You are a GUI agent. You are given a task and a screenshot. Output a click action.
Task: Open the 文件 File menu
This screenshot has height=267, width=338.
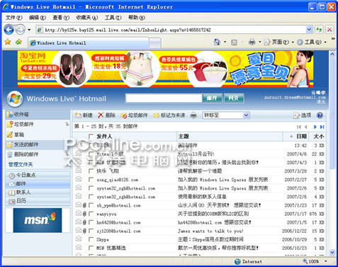click(x=13, y=18)
